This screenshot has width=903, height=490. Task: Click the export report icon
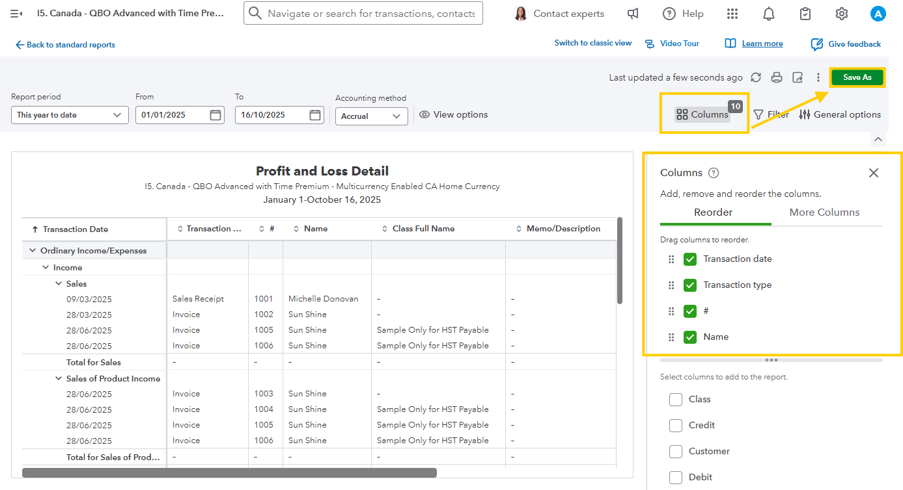tap(798, 77)
